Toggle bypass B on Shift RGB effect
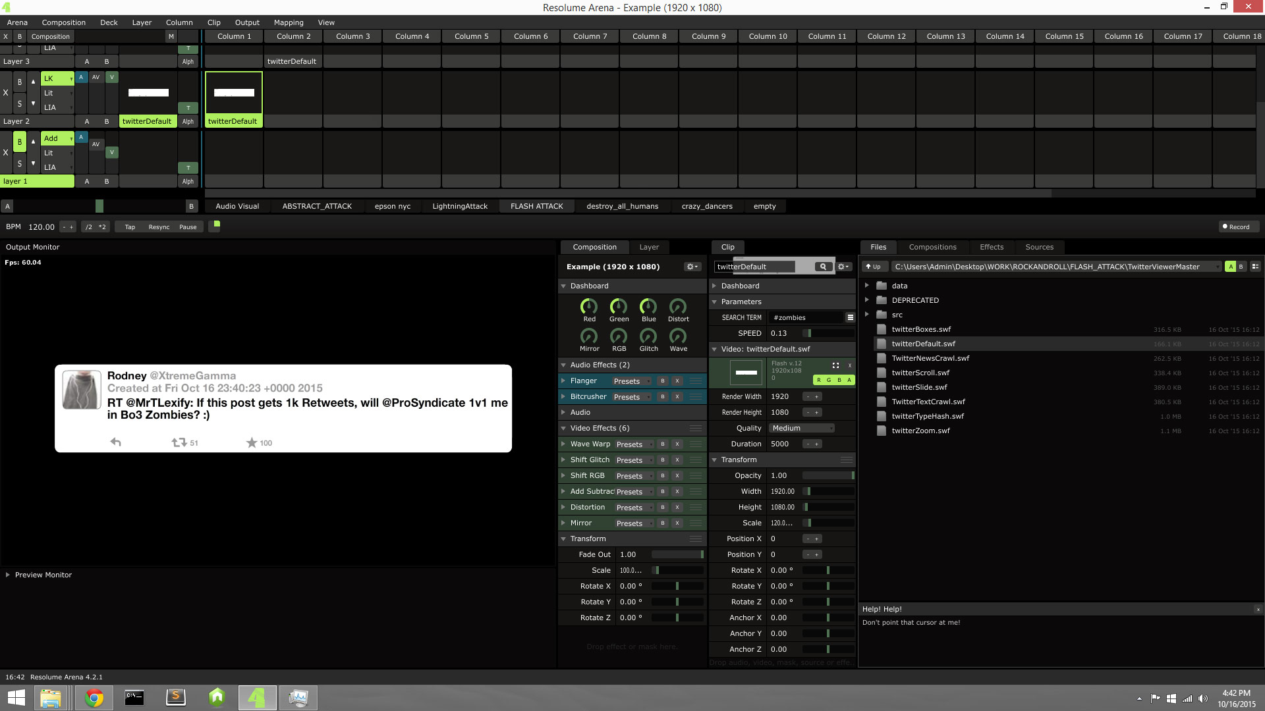1265x711 pixels. 662,476
